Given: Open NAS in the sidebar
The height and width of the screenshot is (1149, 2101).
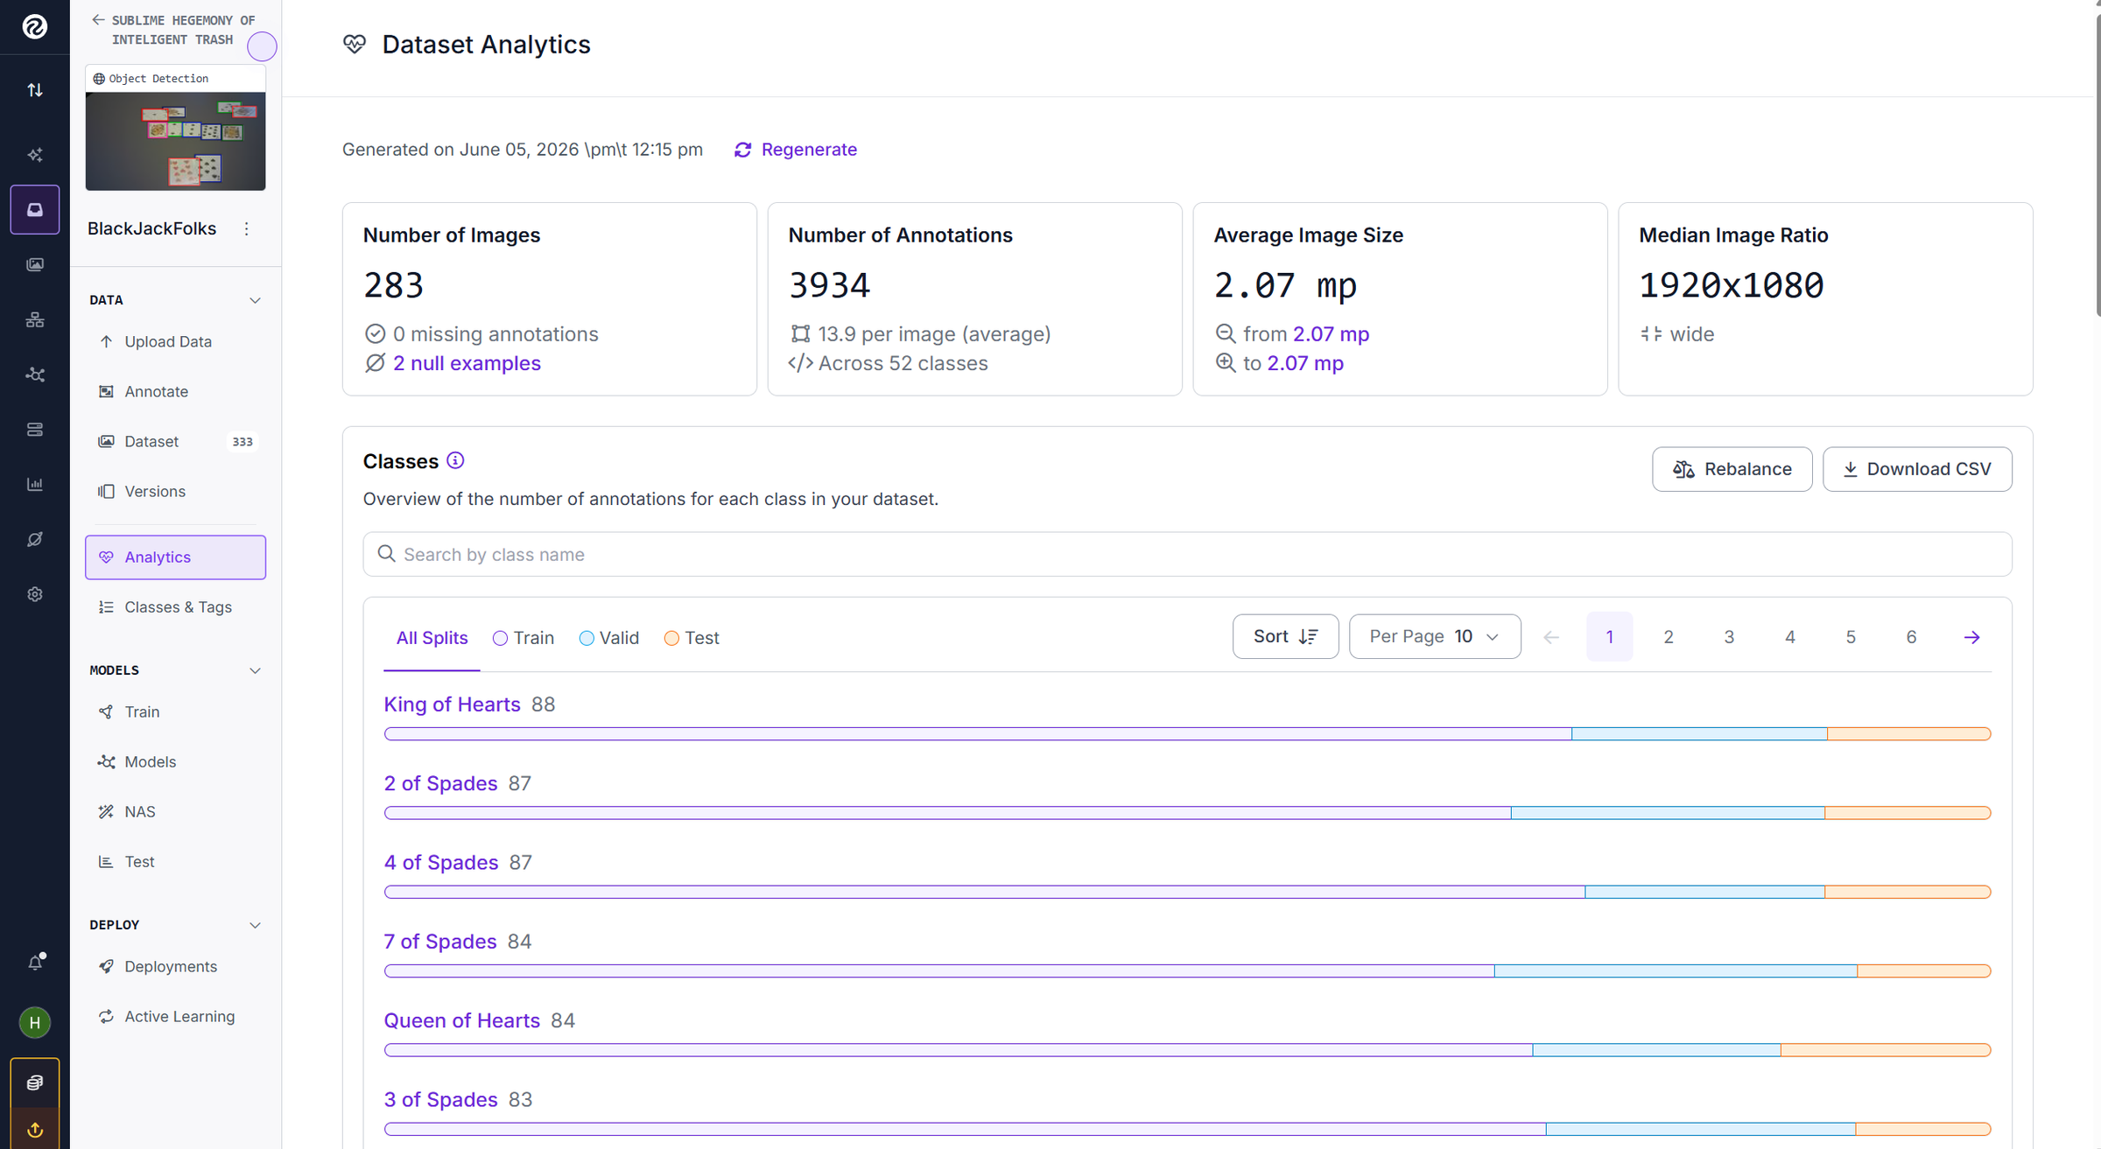Looking at the screenshot, I should pos(175,812).
